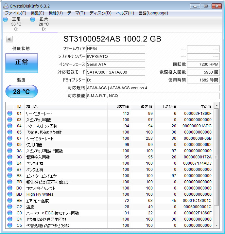
Task: Click the しきい値 column header
Action: point(166,106)
